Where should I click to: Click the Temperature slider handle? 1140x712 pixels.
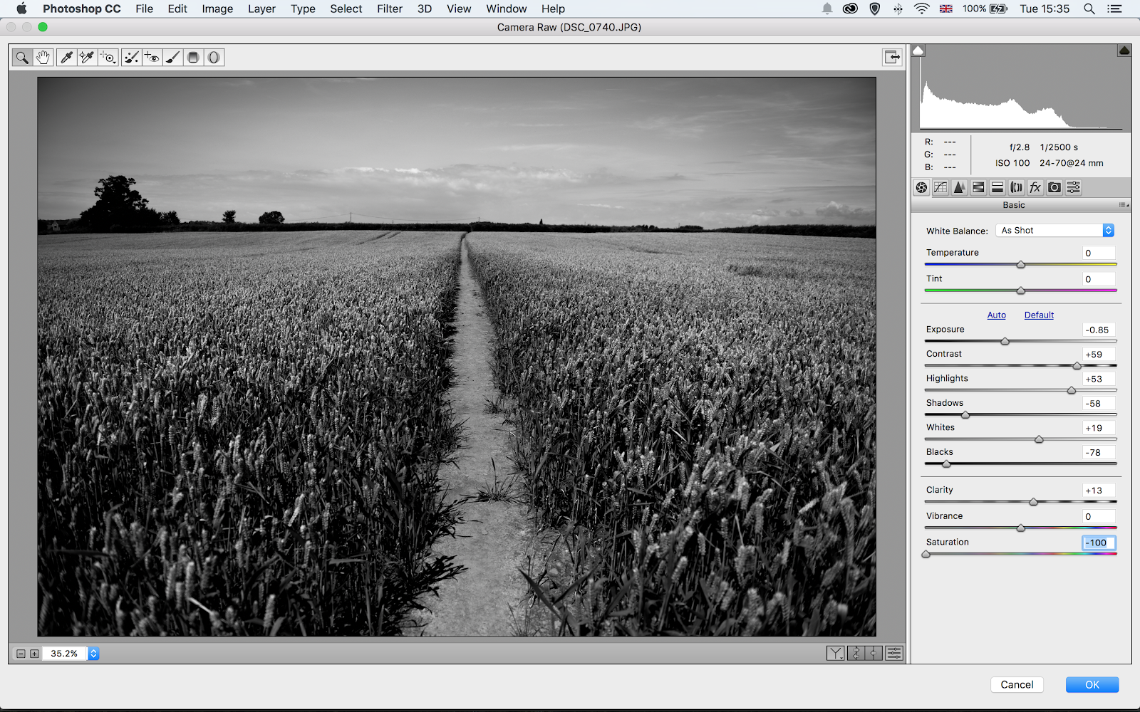1021,265
